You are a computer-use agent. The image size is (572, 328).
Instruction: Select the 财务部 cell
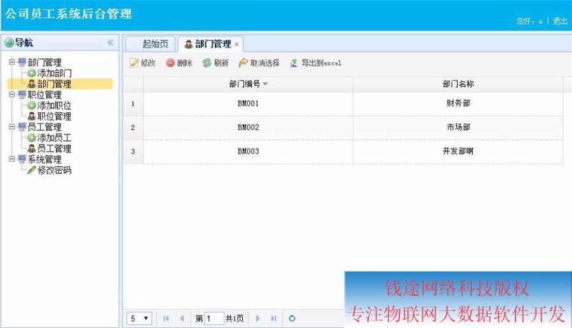click(458, 103)
